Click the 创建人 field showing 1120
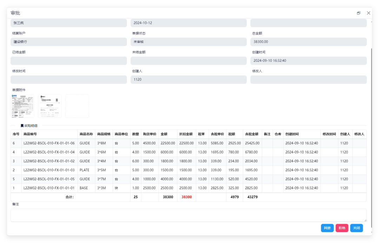This screenshot has width=379, height=243. pyautogui.click(x=188, y=80)
